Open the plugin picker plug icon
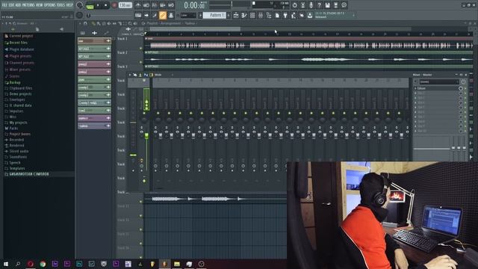Viewport: 478px width, 269px height. click(285, 15)
